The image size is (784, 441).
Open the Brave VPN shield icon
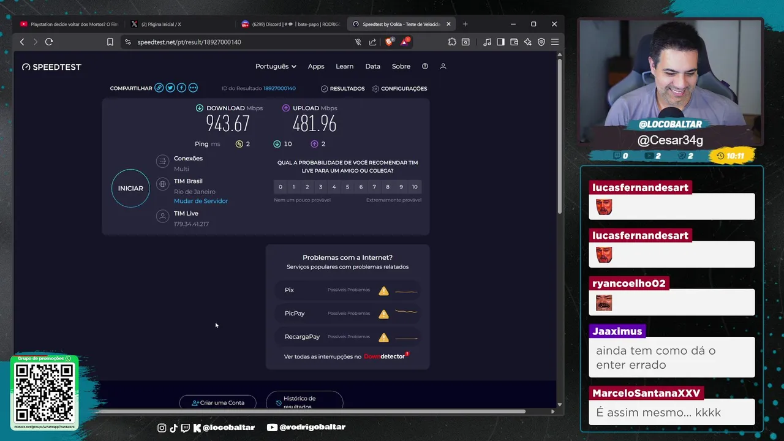click(x=541, y=42)
